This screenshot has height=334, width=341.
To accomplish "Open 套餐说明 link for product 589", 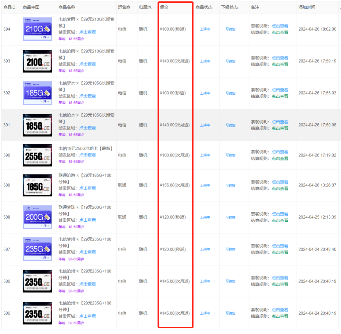I will click(280, 182).
